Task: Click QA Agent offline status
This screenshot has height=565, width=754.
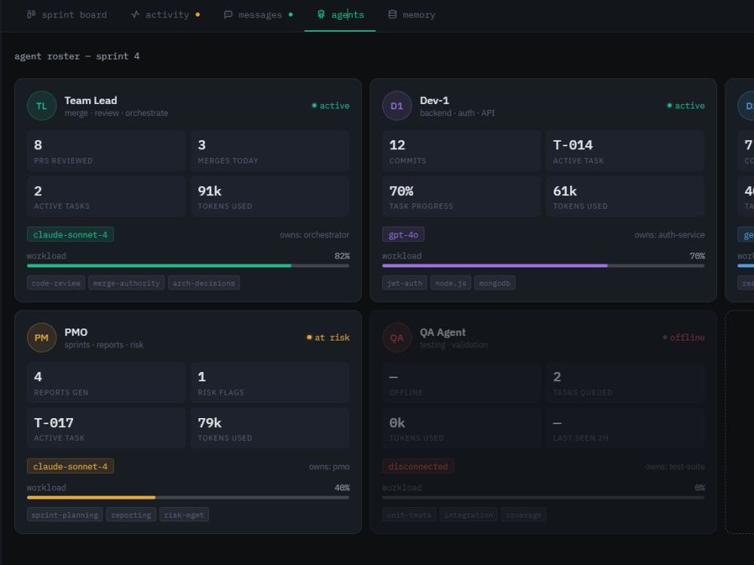Action: click(x=683, y=337)
